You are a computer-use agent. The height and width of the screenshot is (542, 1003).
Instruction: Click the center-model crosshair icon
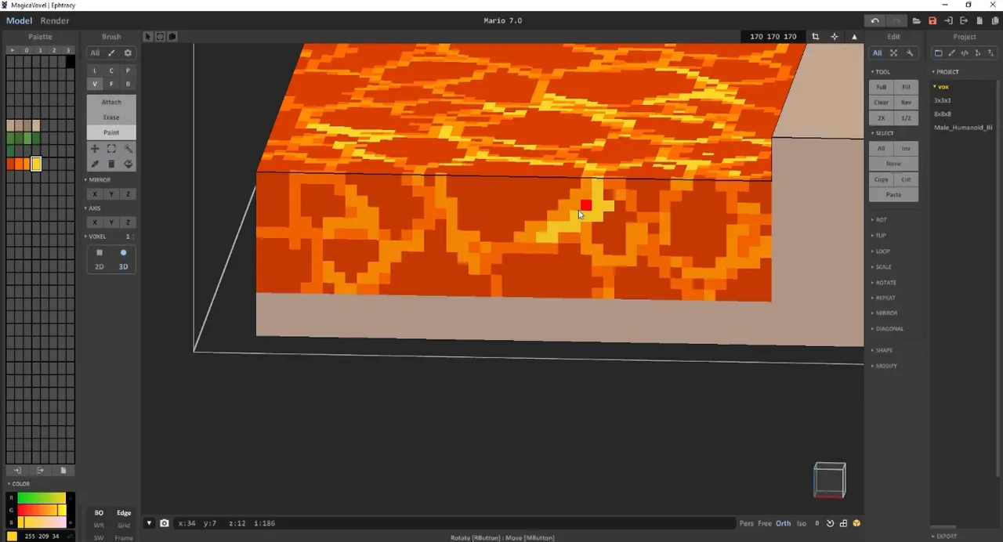tap(835, 37)
